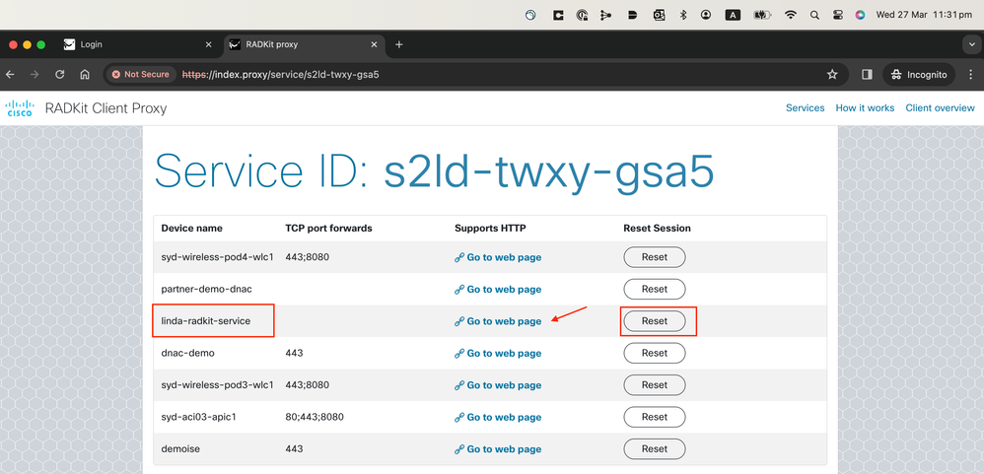Select the demoise device name
Screen dimensions: 984x474
(180, 449)
